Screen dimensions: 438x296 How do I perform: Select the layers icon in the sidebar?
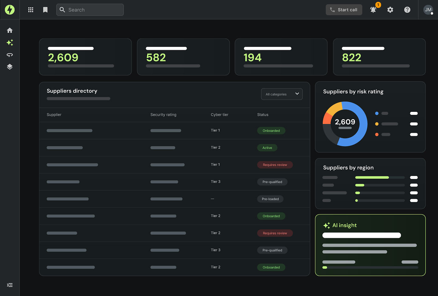click(10, 67)
